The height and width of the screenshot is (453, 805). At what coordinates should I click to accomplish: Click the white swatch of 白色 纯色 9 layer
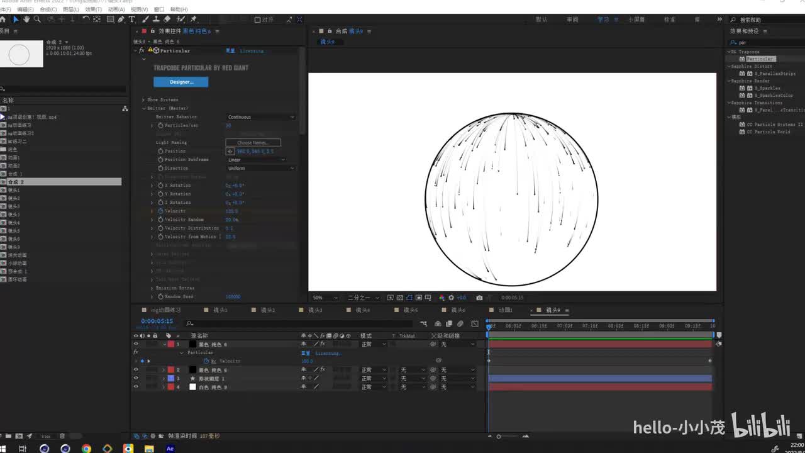192,387
